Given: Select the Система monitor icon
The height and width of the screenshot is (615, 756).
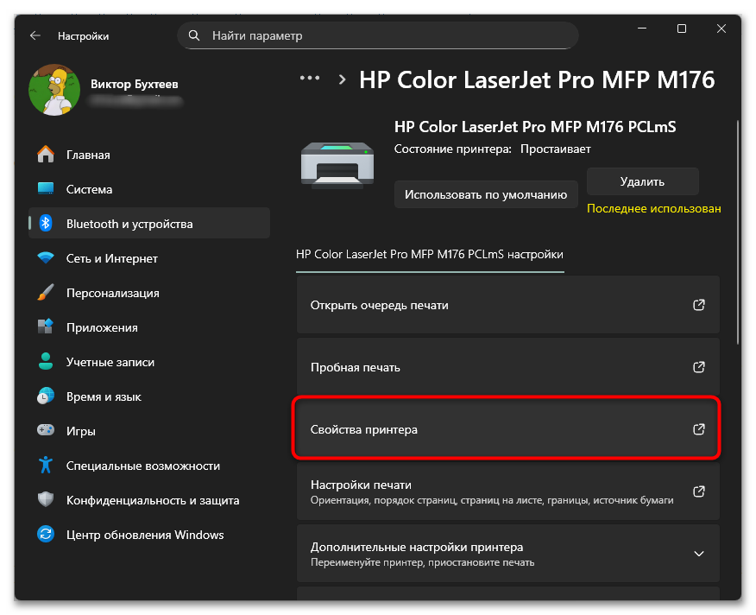Looking at the screenshot, I should tap(46, 189).
